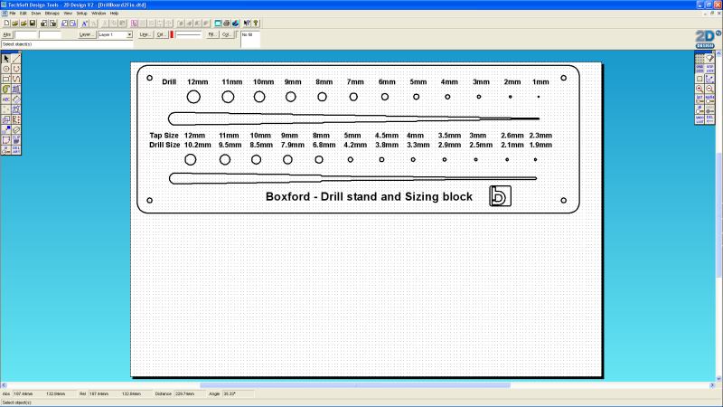Click the What's This pointer help icon

coord(247,24)
